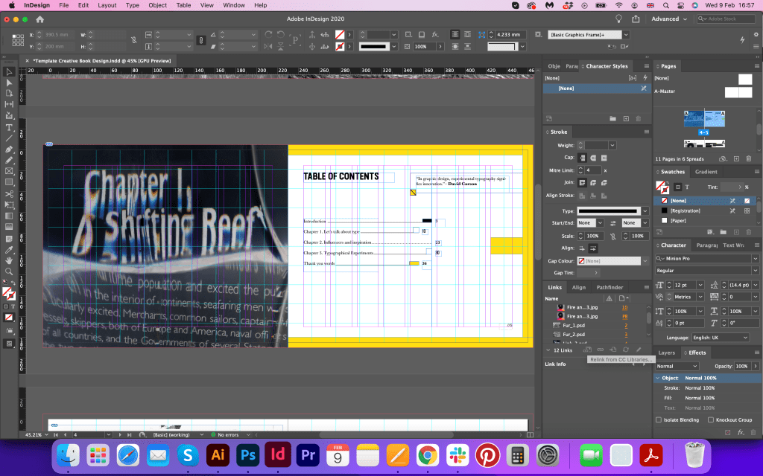Click the Relink from CC Libraries icon
This screenshot has height=476, width=763.
coord(587,350)
